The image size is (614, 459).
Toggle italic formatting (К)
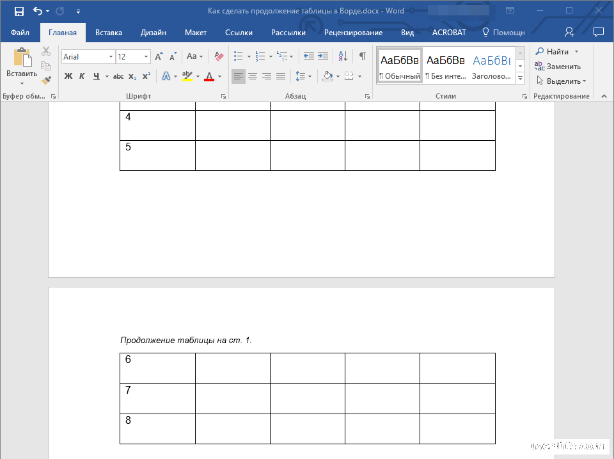tap(82, 76)
